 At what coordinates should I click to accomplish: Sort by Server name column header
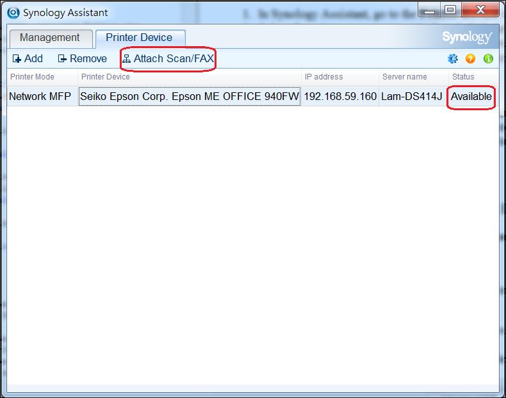coord(413,77)
